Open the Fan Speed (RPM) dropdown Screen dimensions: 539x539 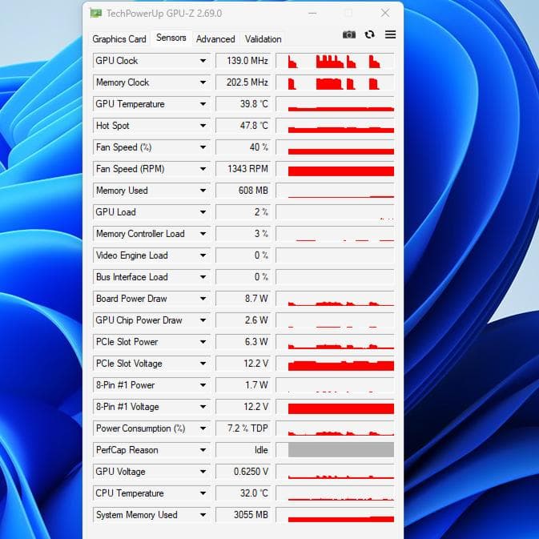click(203, 169)
